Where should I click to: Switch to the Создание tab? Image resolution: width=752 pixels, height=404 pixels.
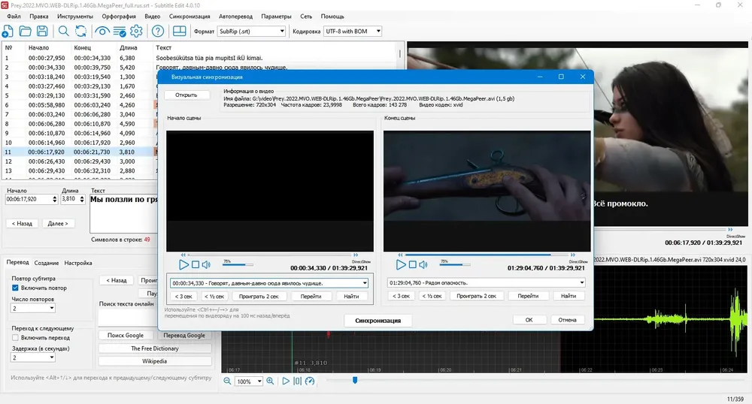(x=47, y=263)
